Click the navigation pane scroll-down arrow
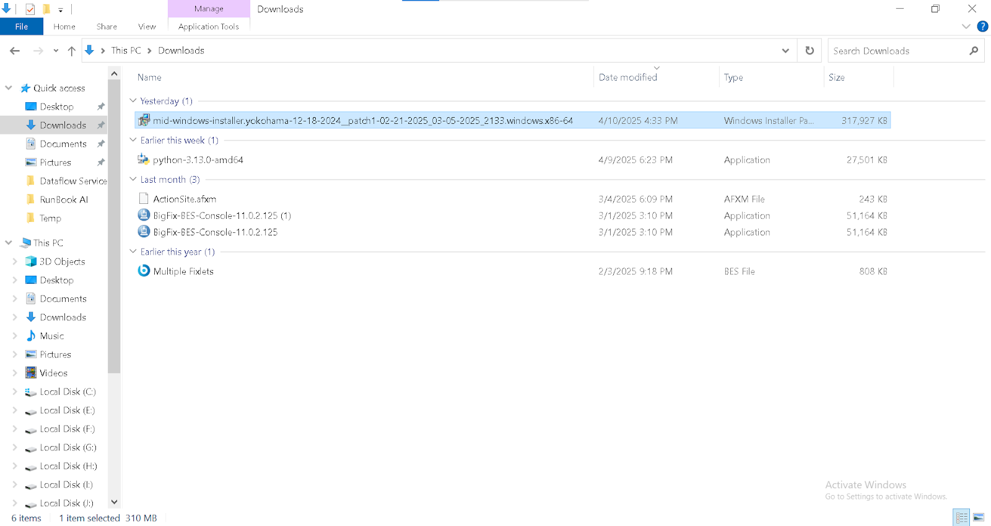991x526 pixels. (114, 502)
